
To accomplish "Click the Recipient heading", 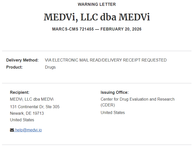I will tap(20, 92).
